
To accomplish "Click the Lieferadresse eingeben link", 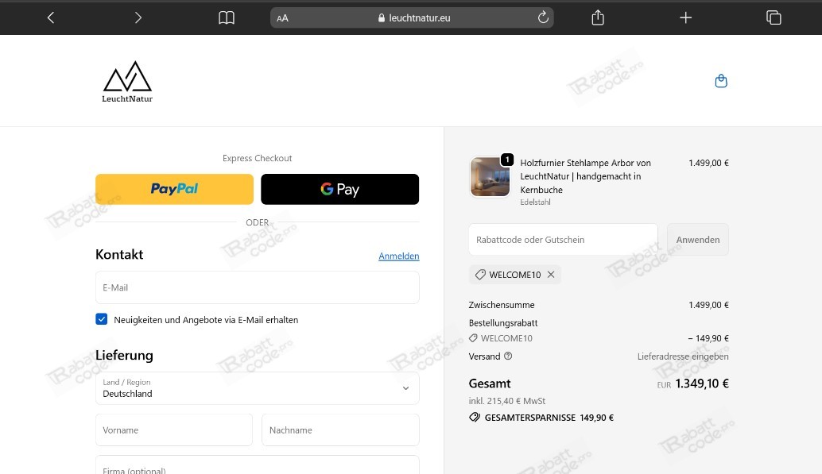I will tap(683, 356).
